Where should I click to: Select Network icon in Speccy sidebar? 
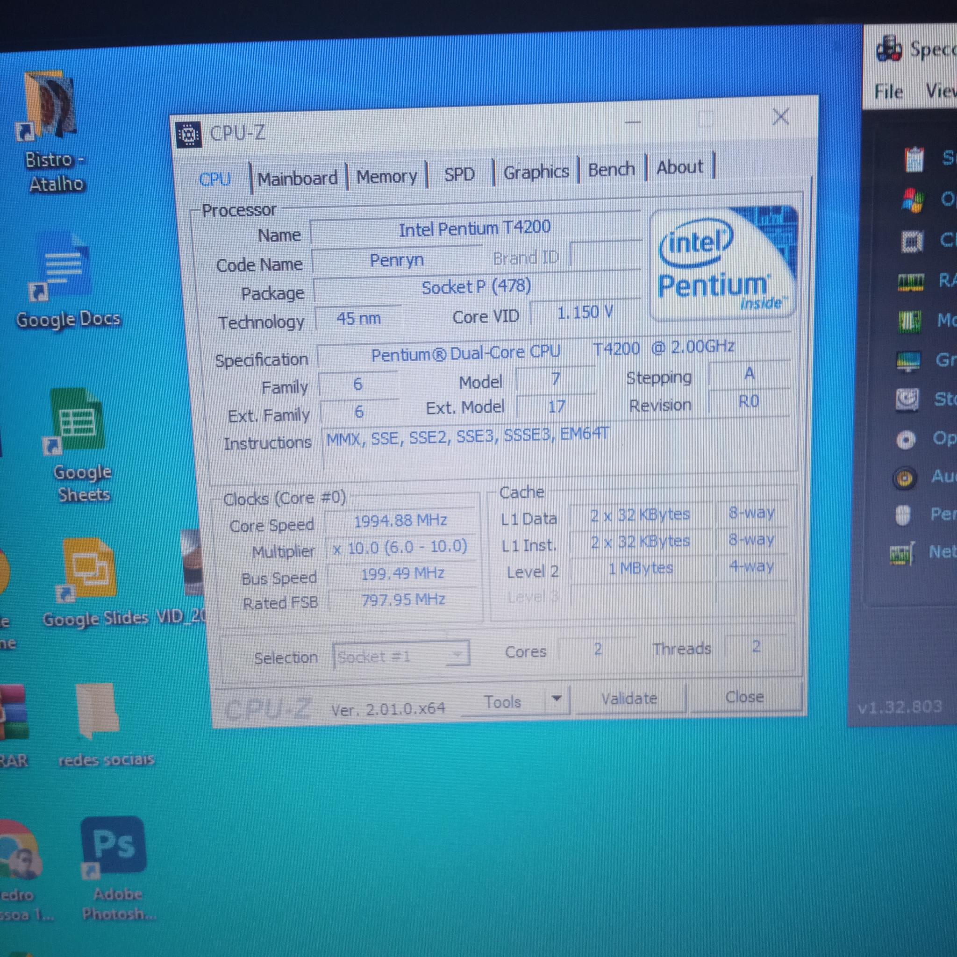pos(902,554)
